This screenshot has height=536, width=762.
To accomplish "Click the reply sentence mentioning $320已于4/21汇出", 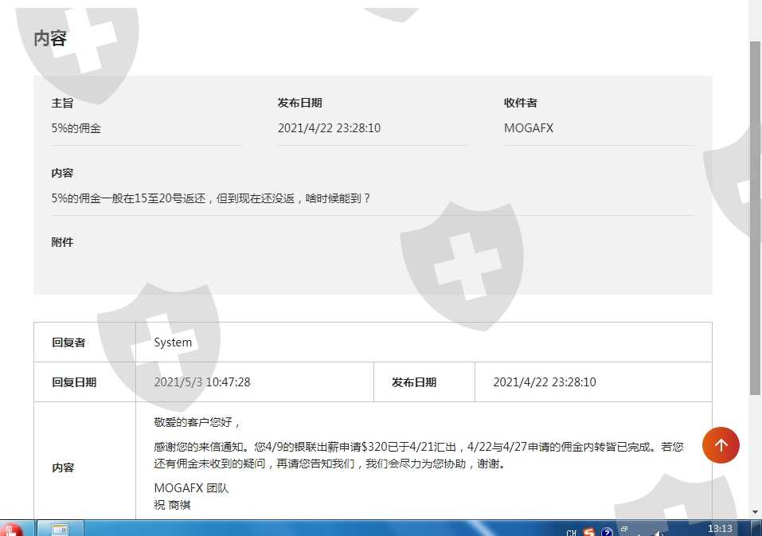I will 418,455.
